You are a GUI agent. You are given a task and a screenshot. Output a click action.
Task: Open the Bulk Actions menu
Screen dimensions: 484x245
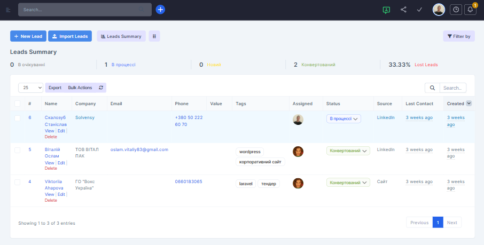tap(80, 88)
